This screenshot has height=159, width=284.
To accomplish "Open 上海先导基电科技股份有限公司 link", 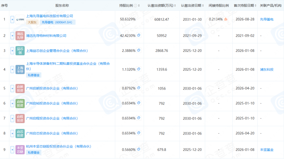I will pos(50,16).
